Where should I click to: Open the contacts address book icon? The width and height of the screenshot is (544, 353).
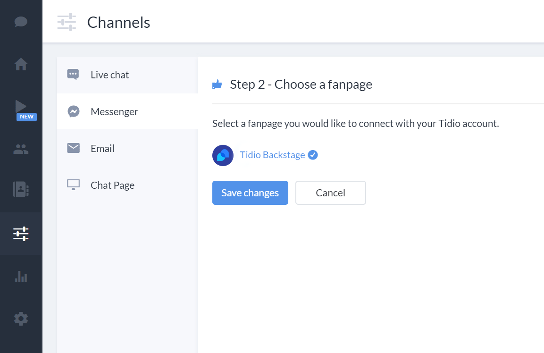[21, 189]
